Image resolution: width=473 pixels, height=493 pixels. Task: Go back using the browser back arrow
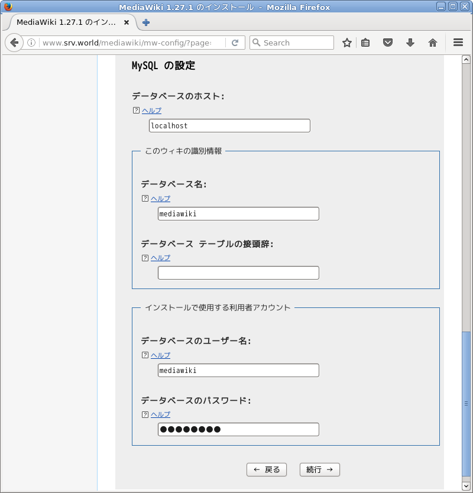14,43
